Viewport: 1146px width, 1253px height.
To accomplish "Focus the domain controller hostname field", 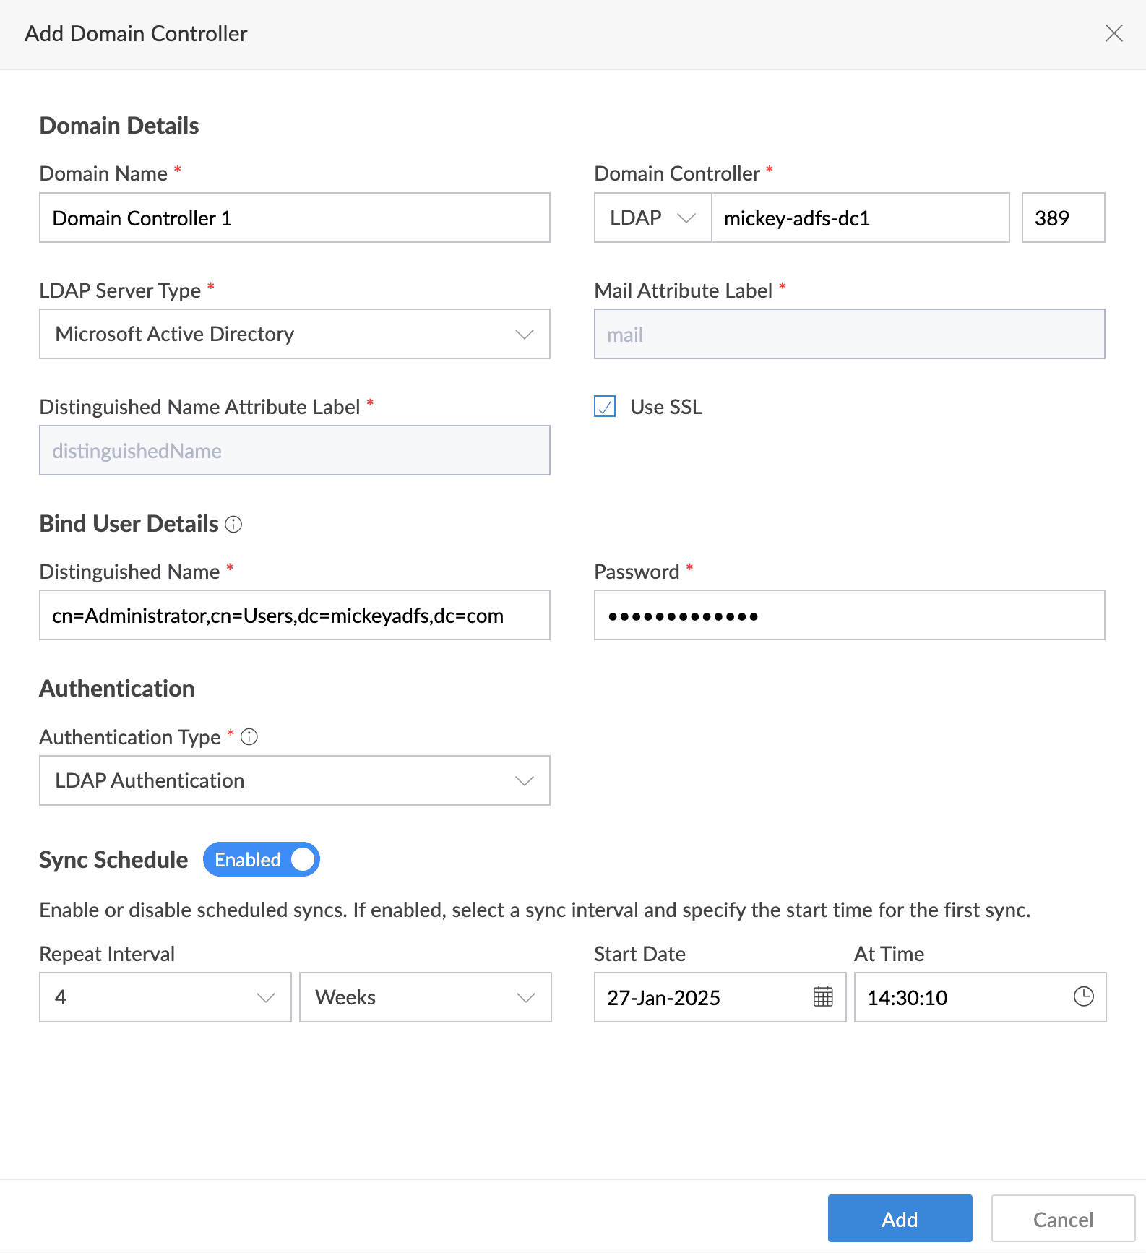I will pos(860,218).
